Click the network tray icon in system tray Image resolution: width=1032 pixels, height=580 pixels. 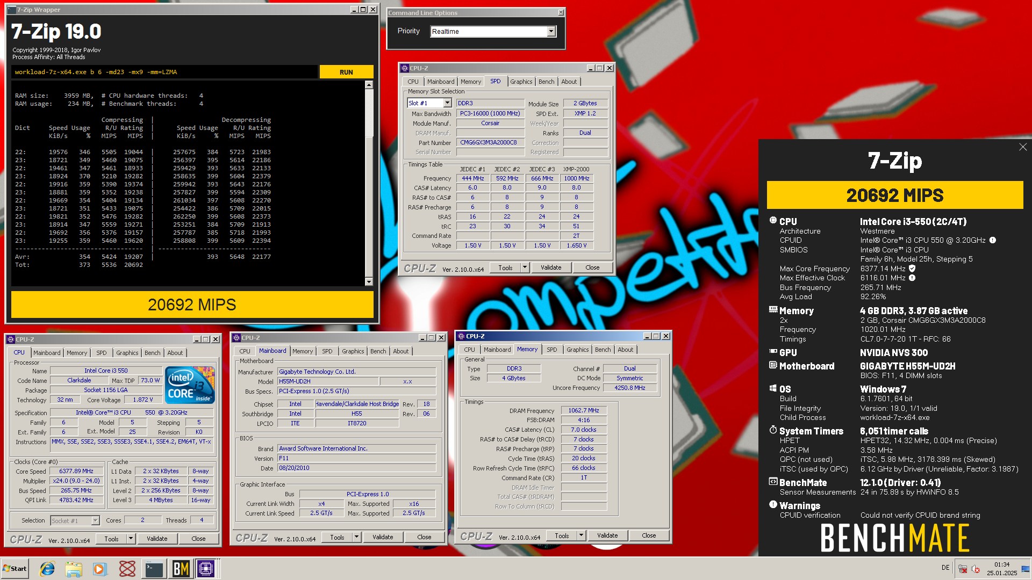click(963, 569)
